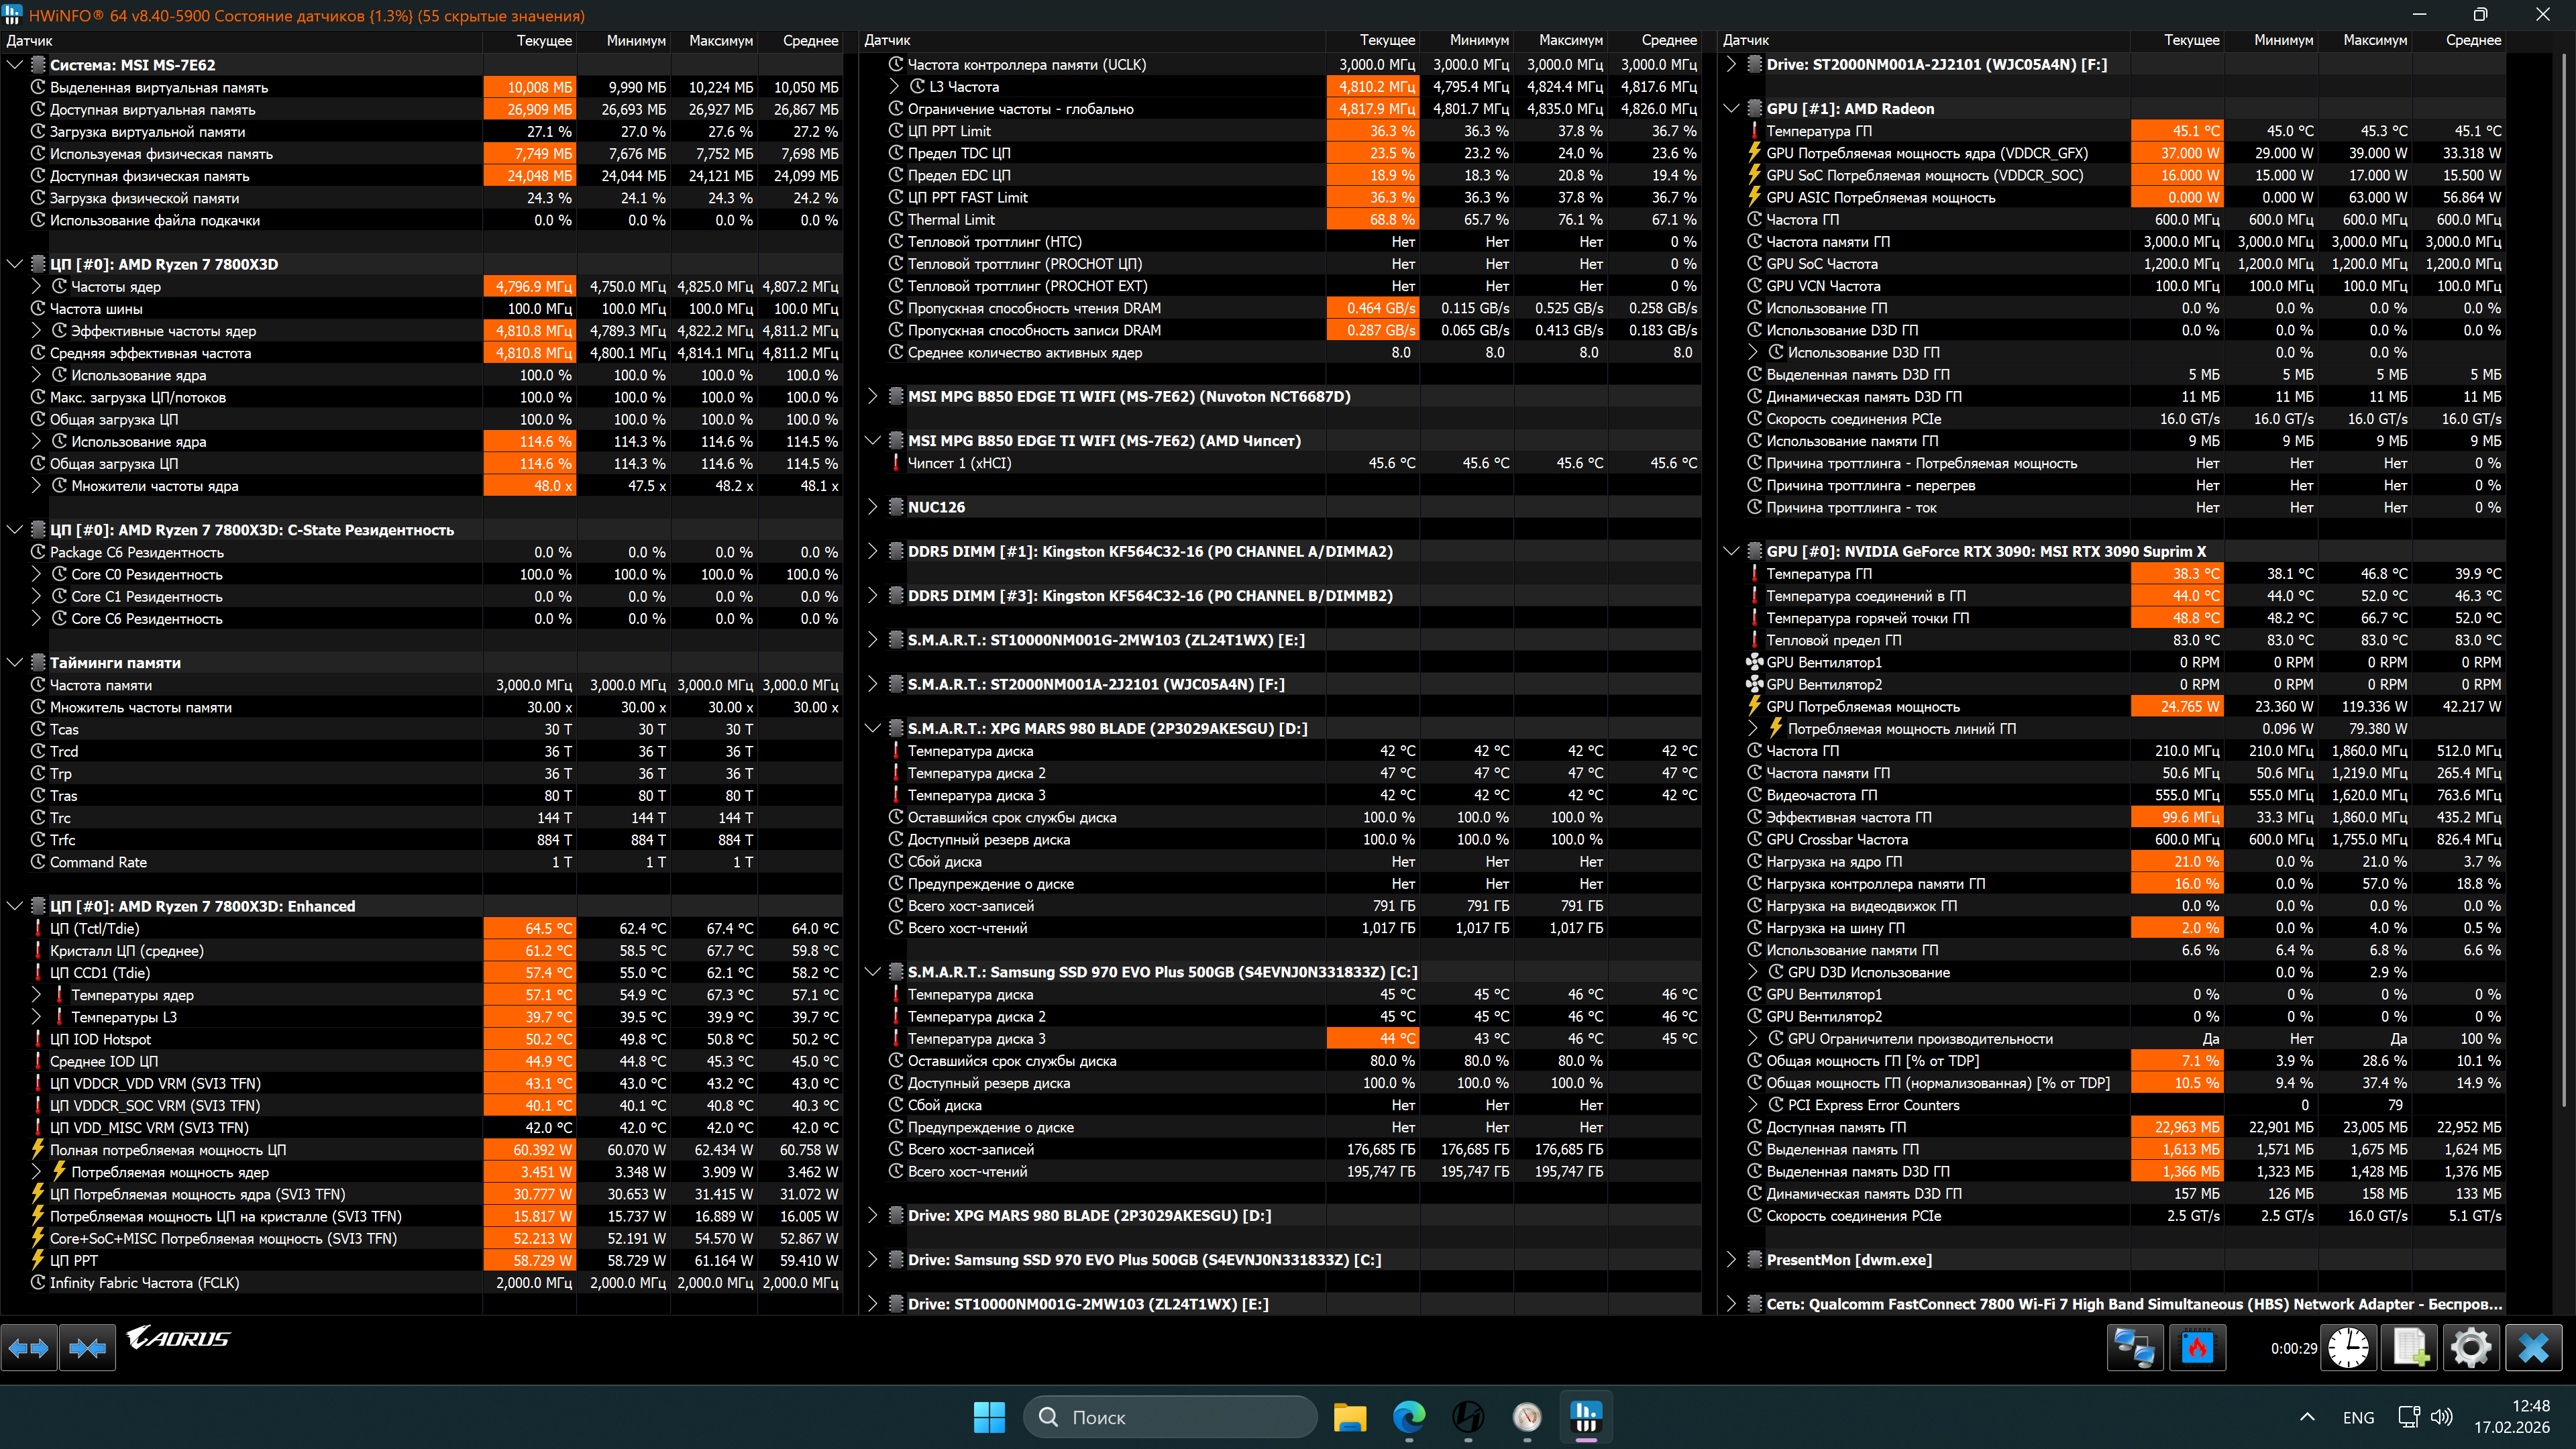Collapse the Система MSI MS-7E62 group

coord(15,65)
